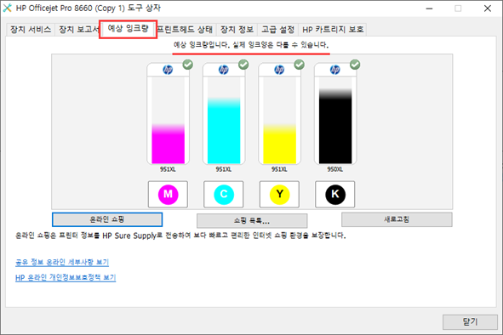
Task: Click the green checkmark on magenta cartridge
Action: [x=188, y=65]
